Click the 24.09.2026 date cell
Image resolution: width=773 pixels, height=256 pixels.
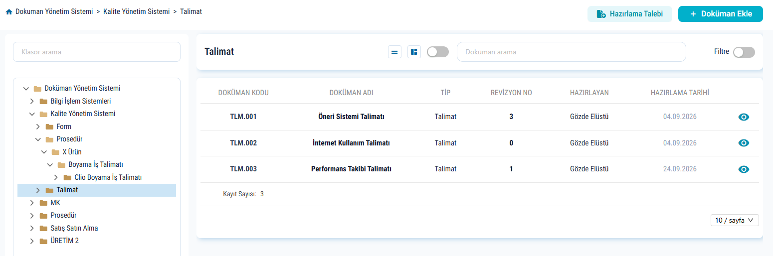(x=680, y=169)
